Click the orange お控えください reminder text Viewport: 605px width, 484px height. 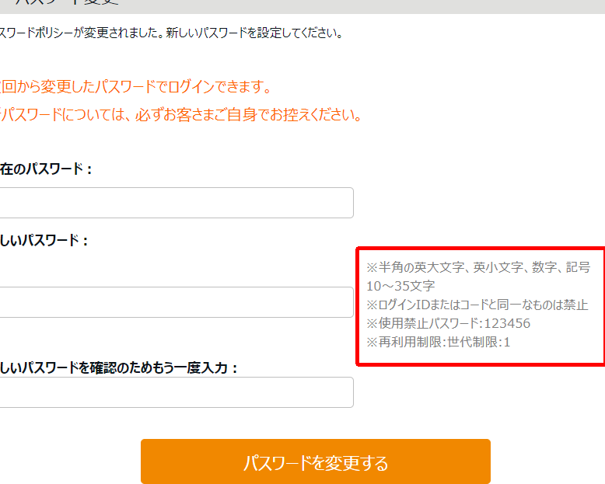[181, 115]
